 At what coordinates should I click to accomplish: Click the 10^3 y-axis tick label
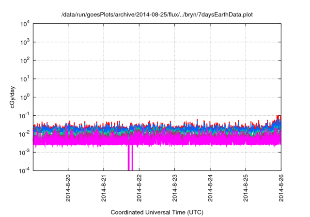point(25,42)
